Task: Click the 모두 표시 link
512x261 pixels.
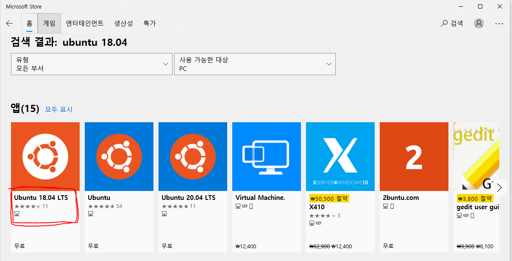Action: (59, 109)
